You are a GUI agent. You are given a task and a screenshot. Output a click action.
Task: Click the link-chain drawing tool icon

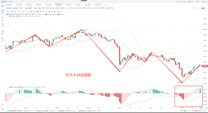[41, 12]
